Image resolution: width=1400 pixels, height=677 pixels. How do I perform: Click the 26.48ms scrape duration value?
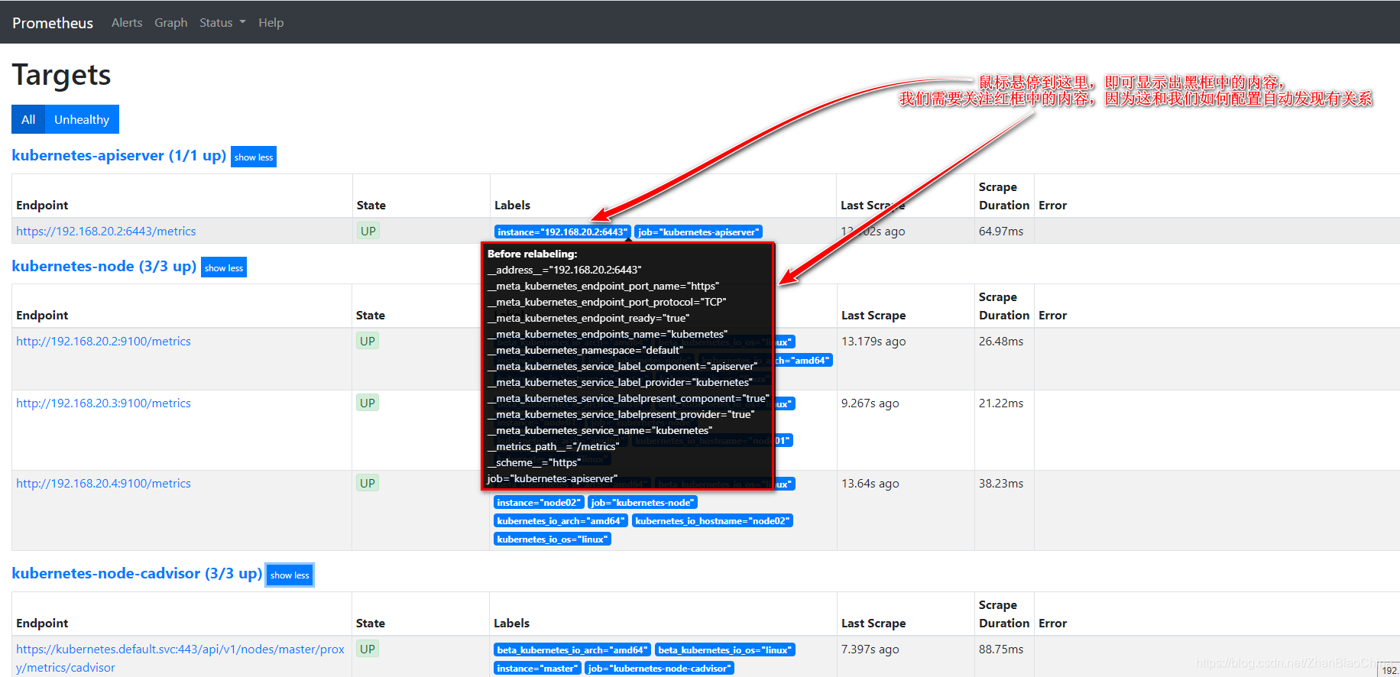coord(1001,341)
